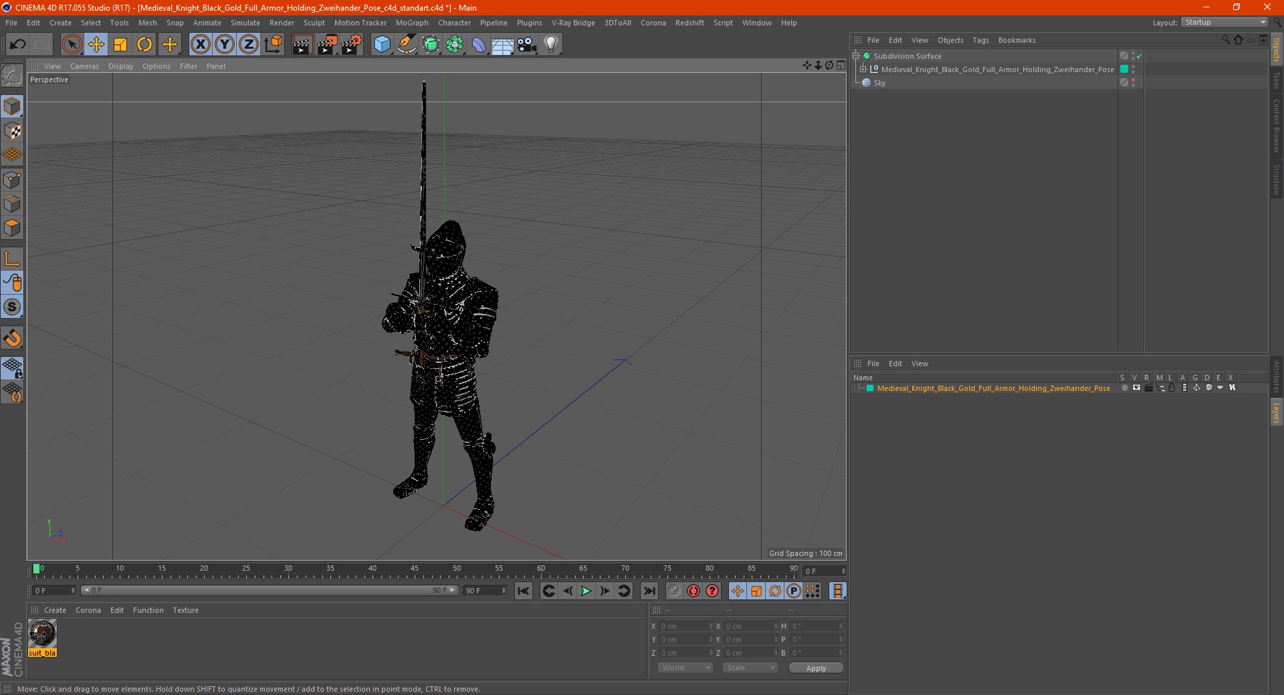This screenshot has height=695, width=1284.
Task: Open the Structure side tab
Action: [1277, 180]
